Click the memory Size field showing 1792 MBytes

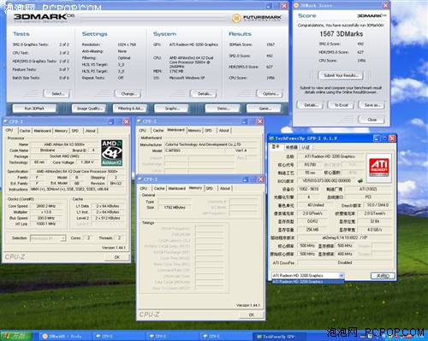175,208
